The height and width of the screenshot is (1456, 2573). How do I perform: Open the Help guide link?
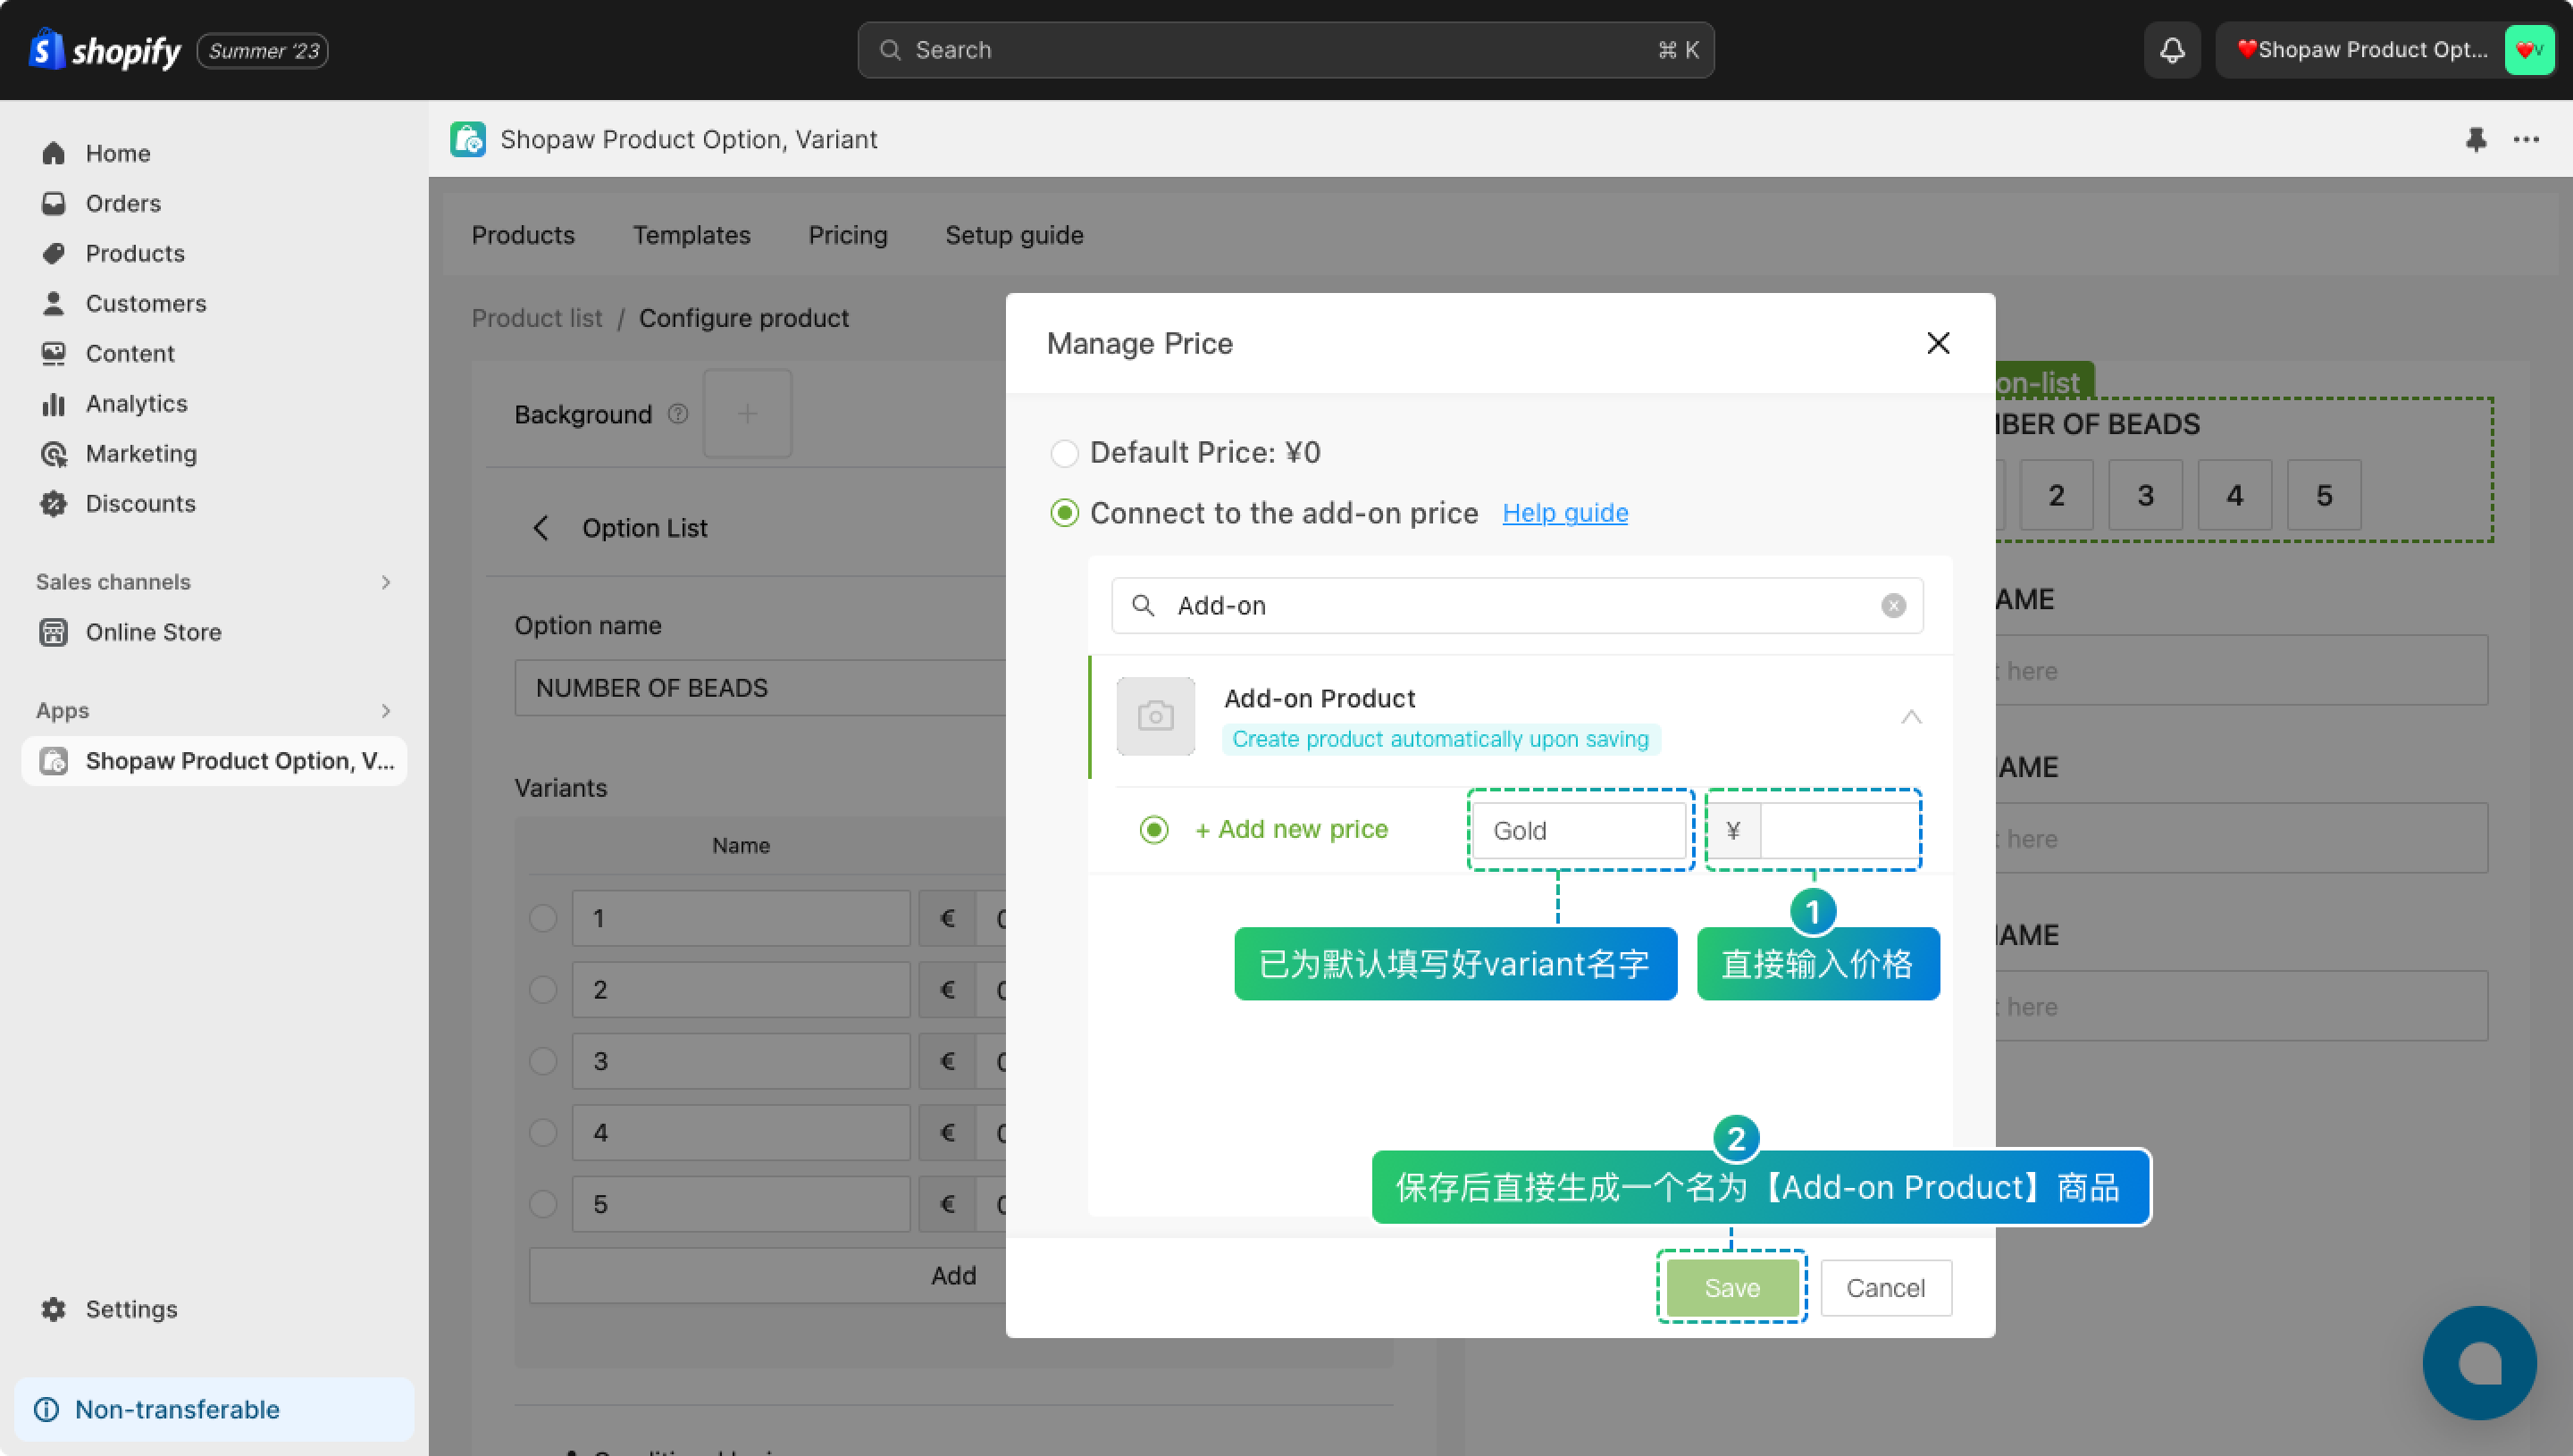tap(1565, 513)
